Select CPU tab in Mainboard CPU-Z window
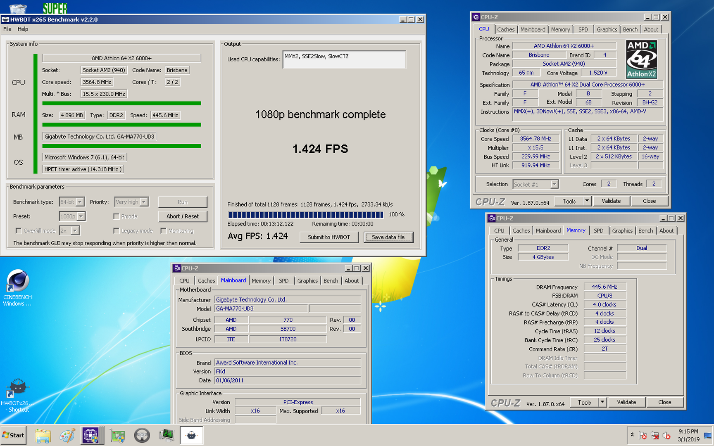This screenshot has height=446, width=714. (184, 281)
